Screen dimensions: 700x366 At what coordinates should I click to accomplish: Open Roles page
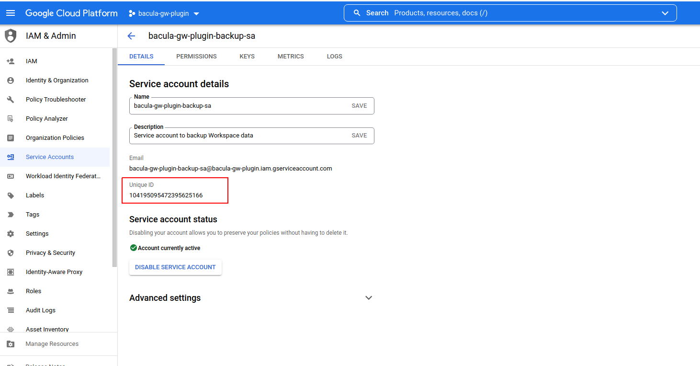pyautogui.click(x=55, y=291)
